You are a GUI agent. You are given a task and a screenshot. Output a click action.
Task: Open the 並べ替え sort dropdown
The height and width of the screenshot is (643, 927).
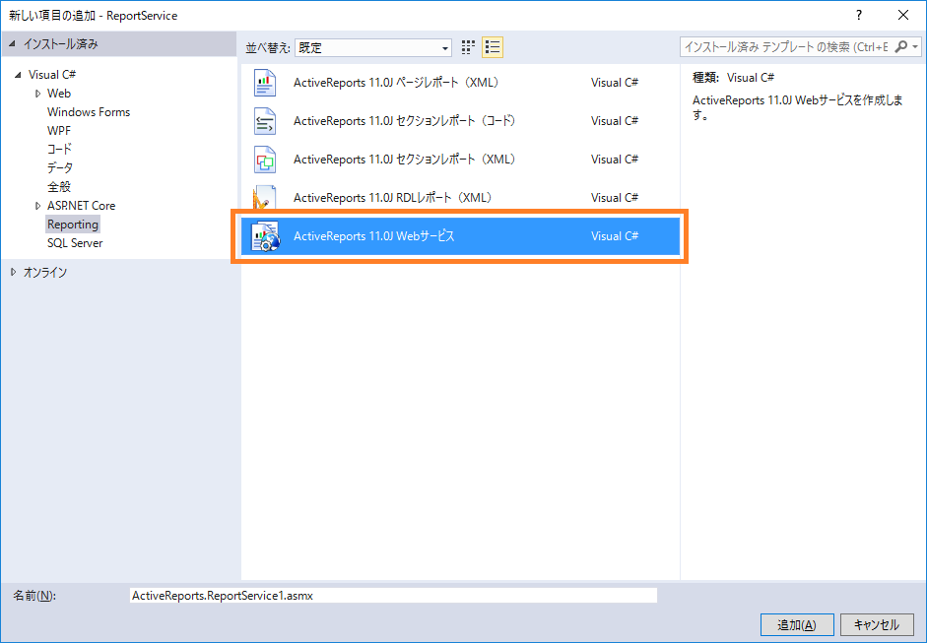tap(373, 48)
